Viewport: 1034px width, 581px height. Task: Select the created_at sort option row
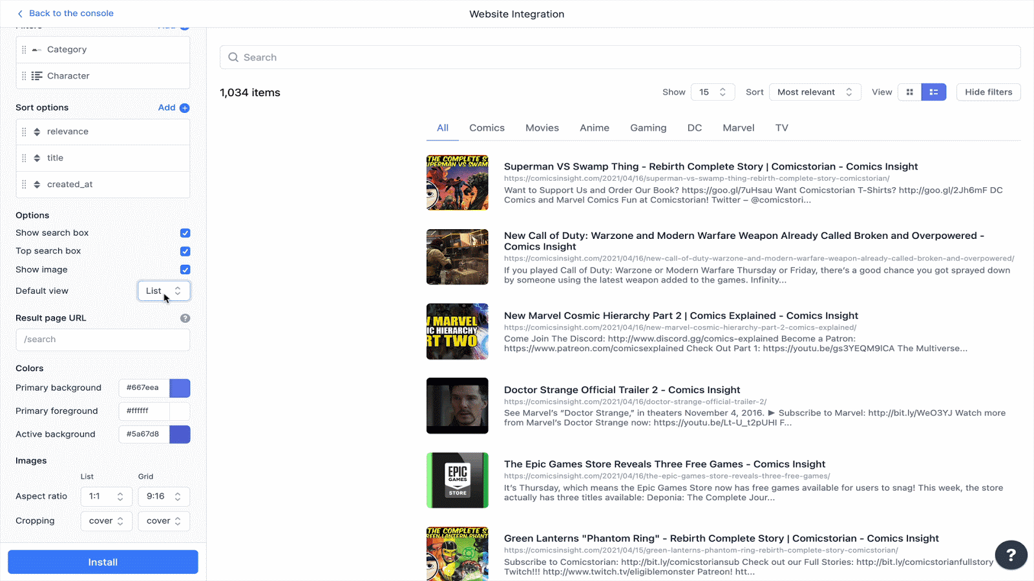point(103,185)
